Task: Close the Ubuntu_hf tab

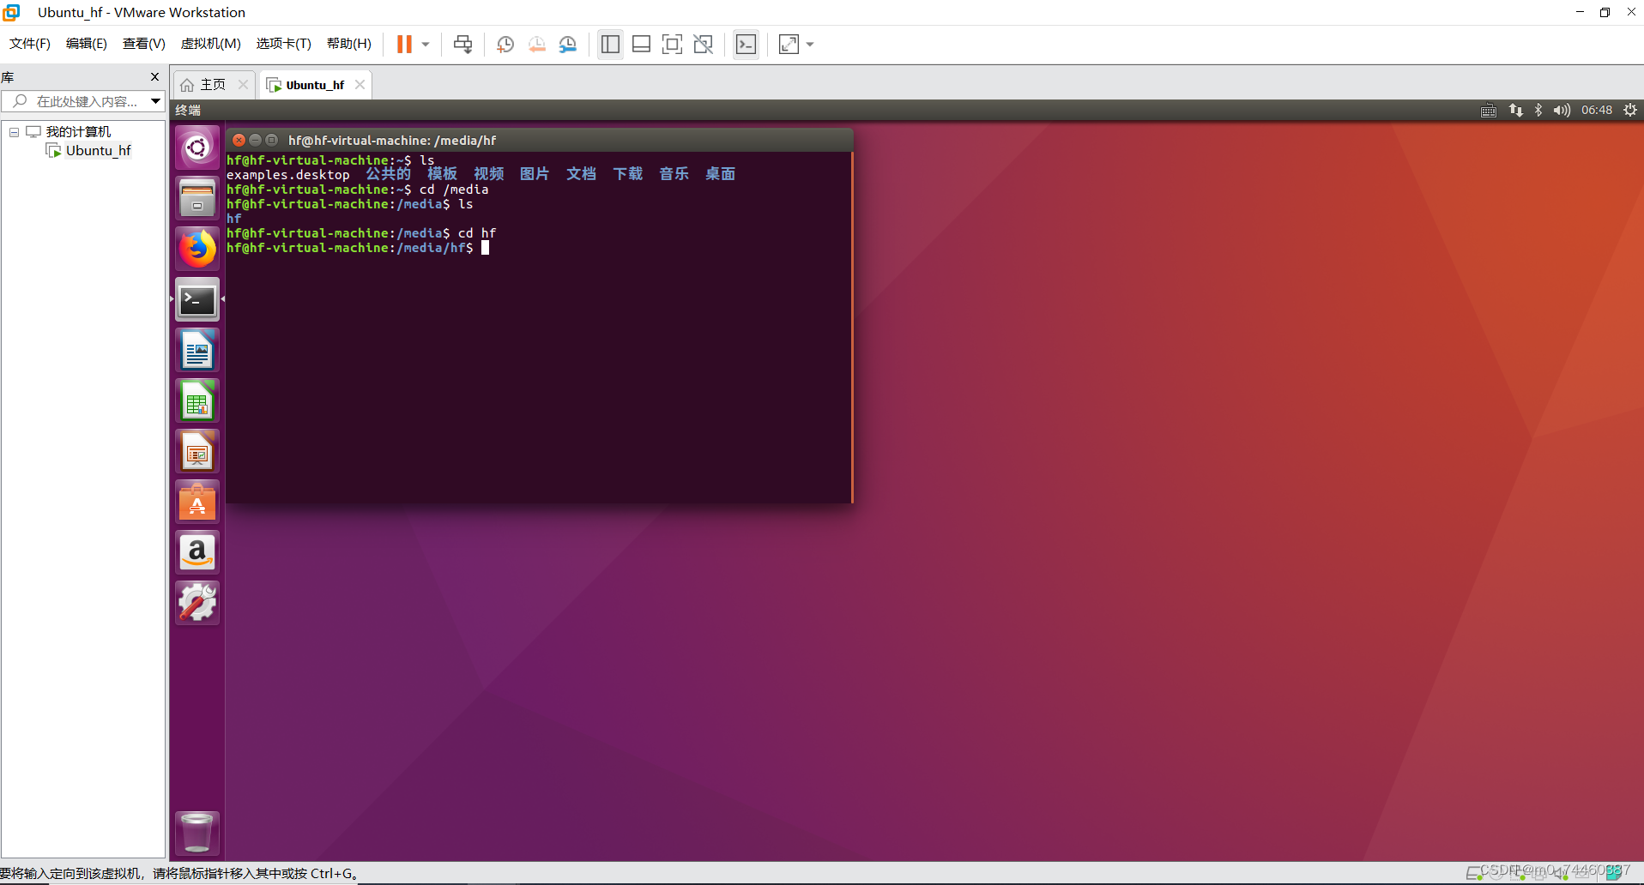Action: click(x=360, y=84)
